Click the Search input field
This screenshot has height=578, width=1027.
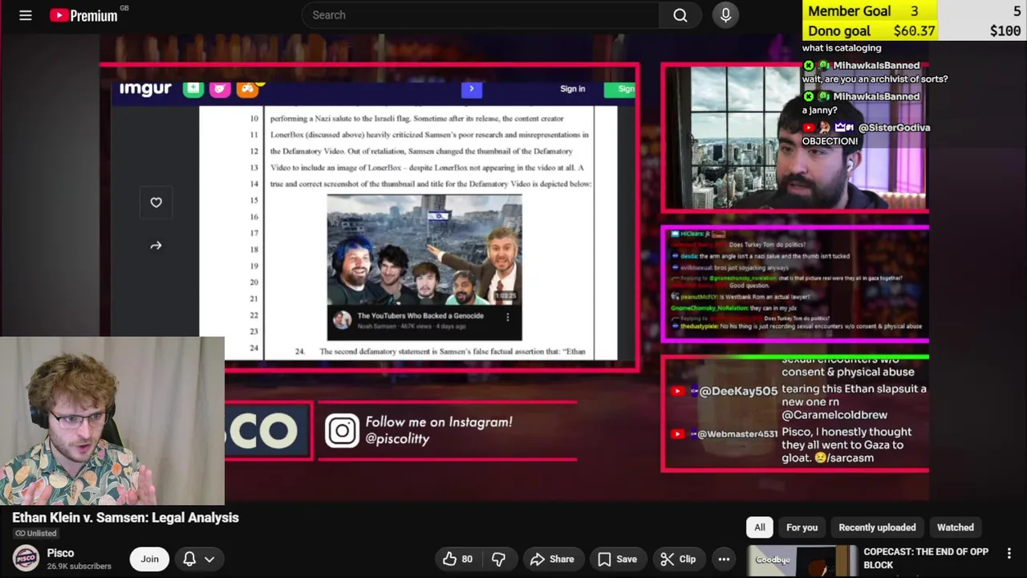[480, 15]
